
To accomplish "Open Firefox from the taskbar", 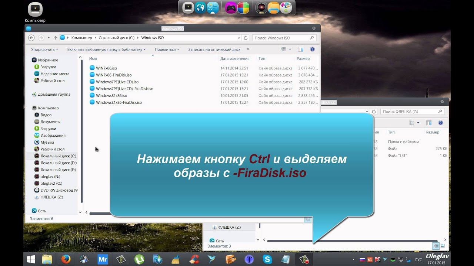I will coord(66,259).
